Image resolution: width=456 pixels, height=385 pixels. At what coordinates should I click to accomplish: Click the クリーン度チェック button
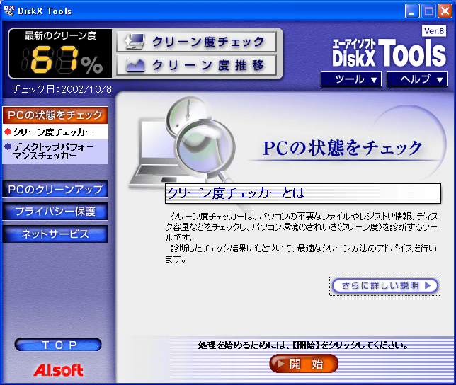196,42
